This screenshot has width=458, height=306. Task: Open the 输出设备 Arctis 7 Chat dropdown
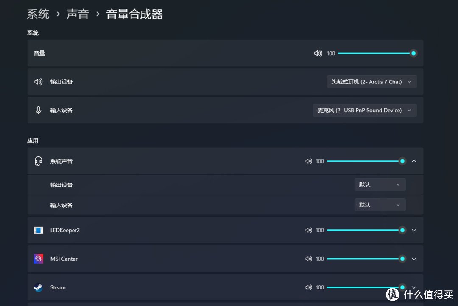point(371,82)
